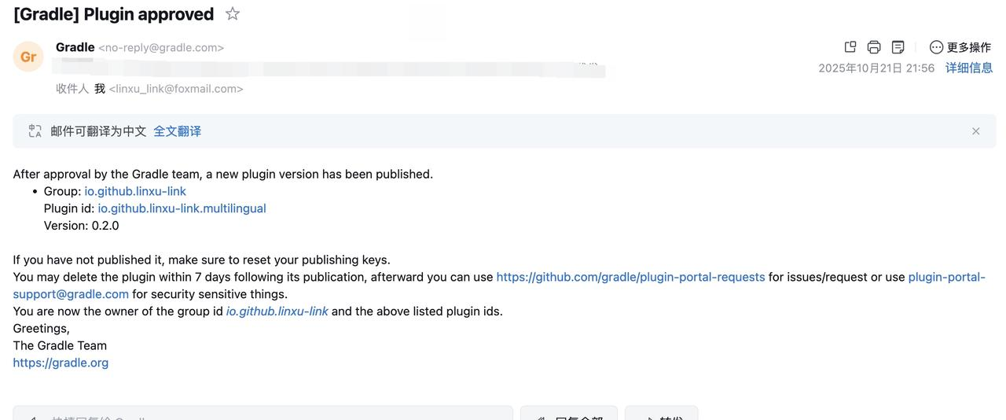The image size is (1006, 420).
Task: Open the io.github.linxu-link.multilingual plugin link
Action: pyautogui.click(x=182, y=208)
